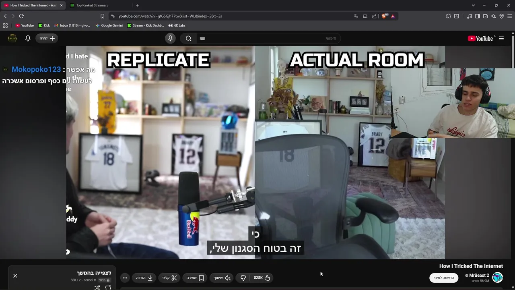Click the download arrow button

point(144,278)
